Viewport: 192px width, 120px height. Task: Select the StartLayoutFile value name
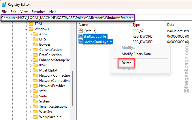click(x=95, y=36)
